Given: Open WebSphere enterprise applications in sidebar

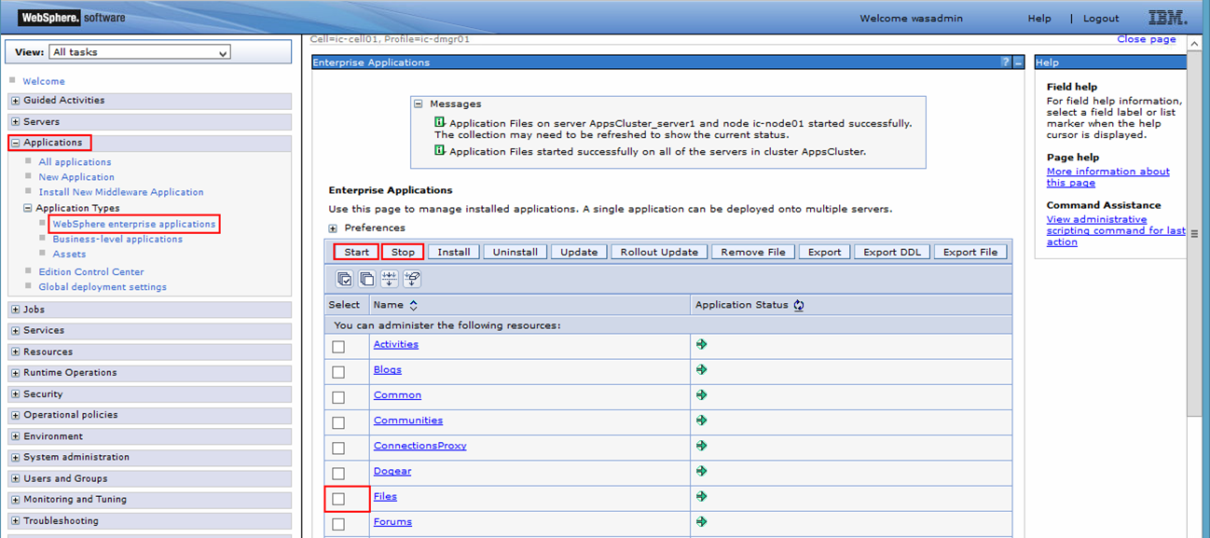Looking at the screenshot, I should click(x=134, y=224).
